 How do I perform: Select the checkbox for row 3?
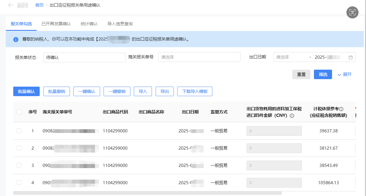pos(19,165)
